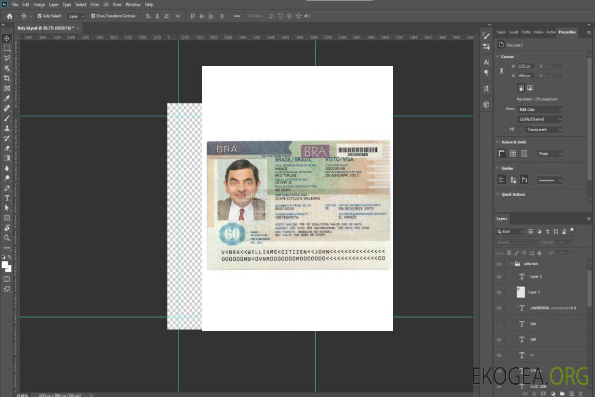
Task: Open the Paragraph panel icon
Action: point(486,73)
